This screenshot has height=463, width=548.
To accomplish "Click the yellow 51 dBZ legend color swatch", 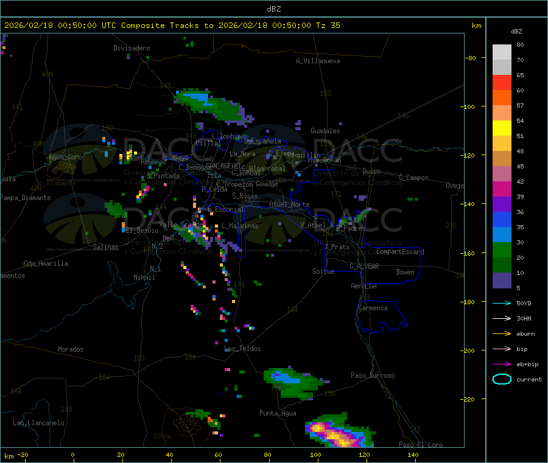I will coord(502,128).
